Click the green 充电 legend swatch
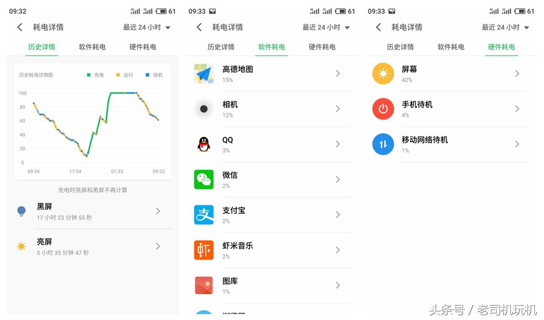Image resolution: width=544 pixels, height=320 pixels. 89,75
